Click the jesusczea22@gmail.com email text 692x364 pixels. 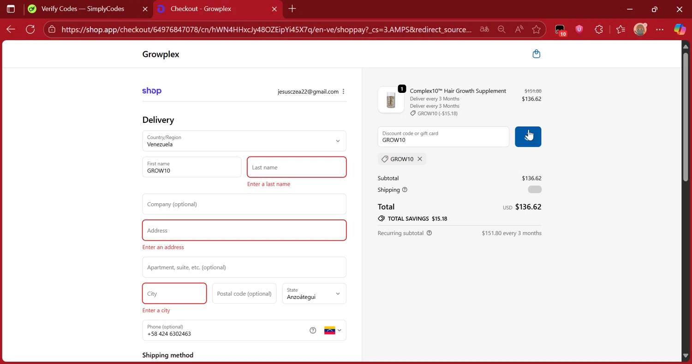point(308,91)
